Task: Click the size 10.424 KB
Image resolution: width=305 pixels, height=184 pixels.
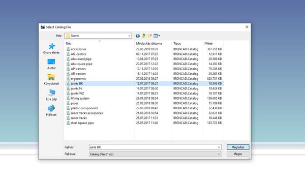Action: tap(215, 88)
